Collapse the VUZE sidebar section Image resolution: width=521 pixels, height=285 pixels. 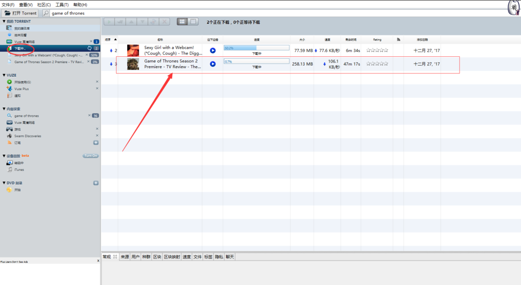[x=4, y=75]
